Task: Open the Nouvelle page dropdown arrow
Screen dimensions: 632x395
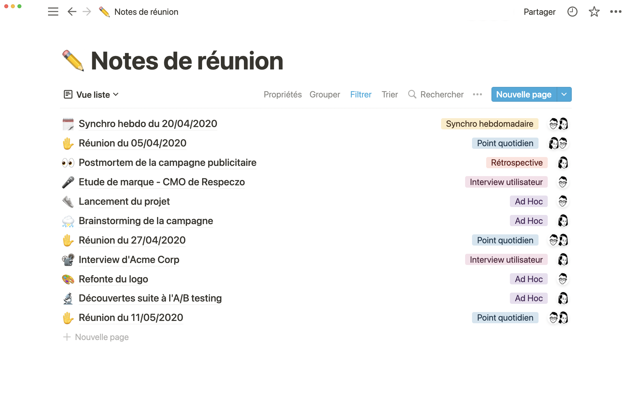Action: coord(564,94)
